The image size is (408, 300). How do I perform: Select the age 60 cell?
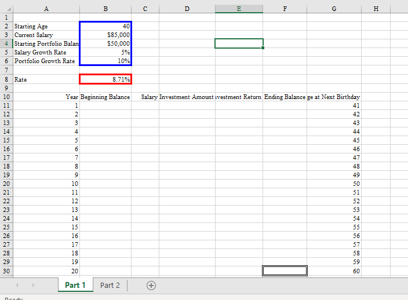334,271
